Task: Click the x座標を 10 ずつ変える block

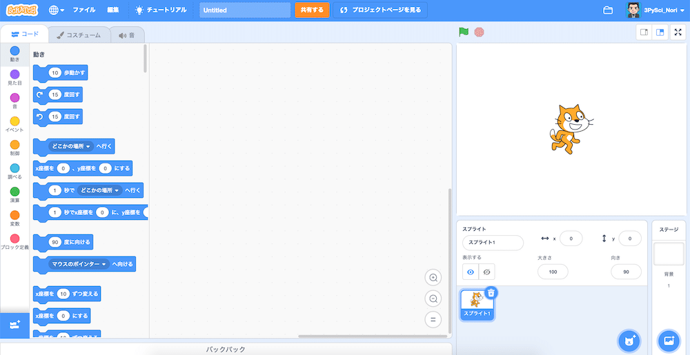Action: pyautogui.click(x=67, y=294)
